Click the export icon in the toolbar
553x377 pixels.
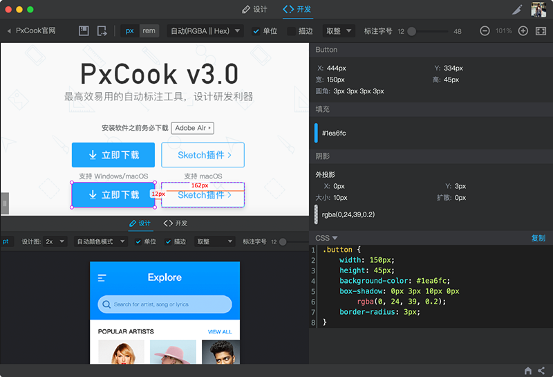[102, 30]
